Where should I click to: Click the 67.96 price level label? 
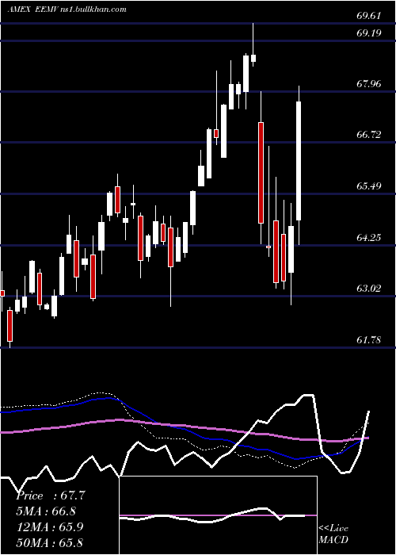click(369, 84)
